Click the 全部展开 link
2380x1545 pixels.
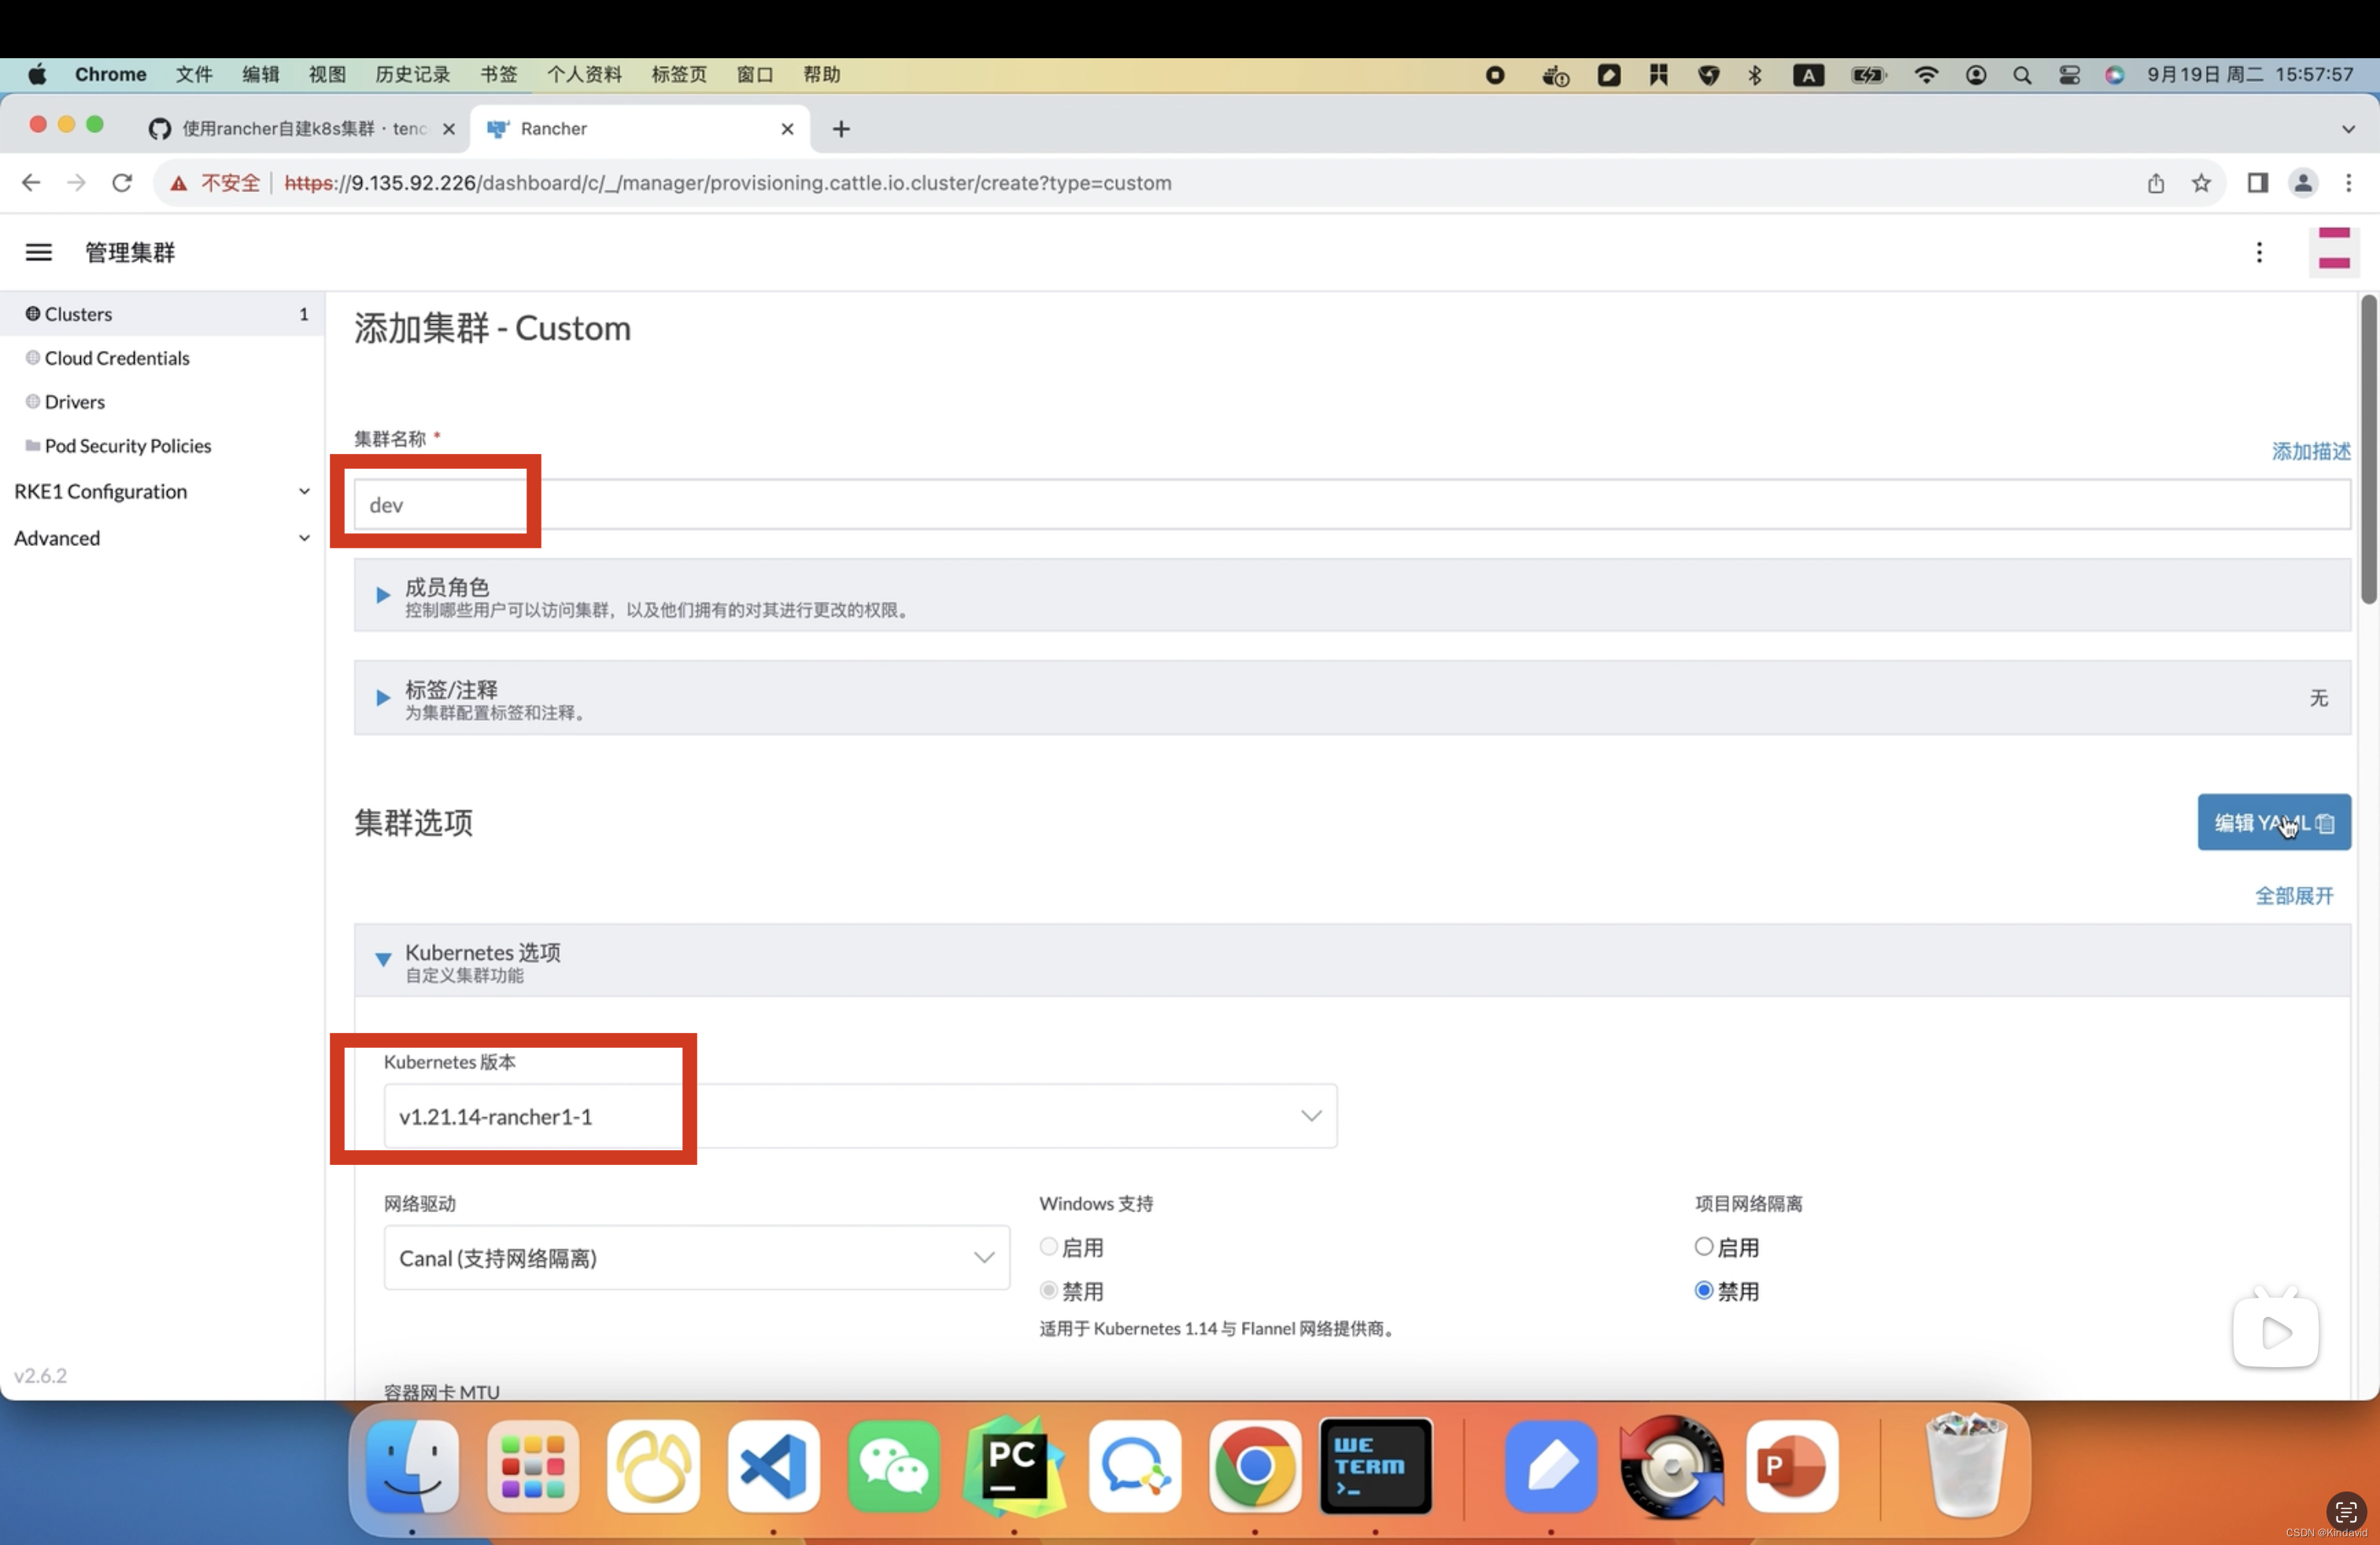tap(2295, 894)
